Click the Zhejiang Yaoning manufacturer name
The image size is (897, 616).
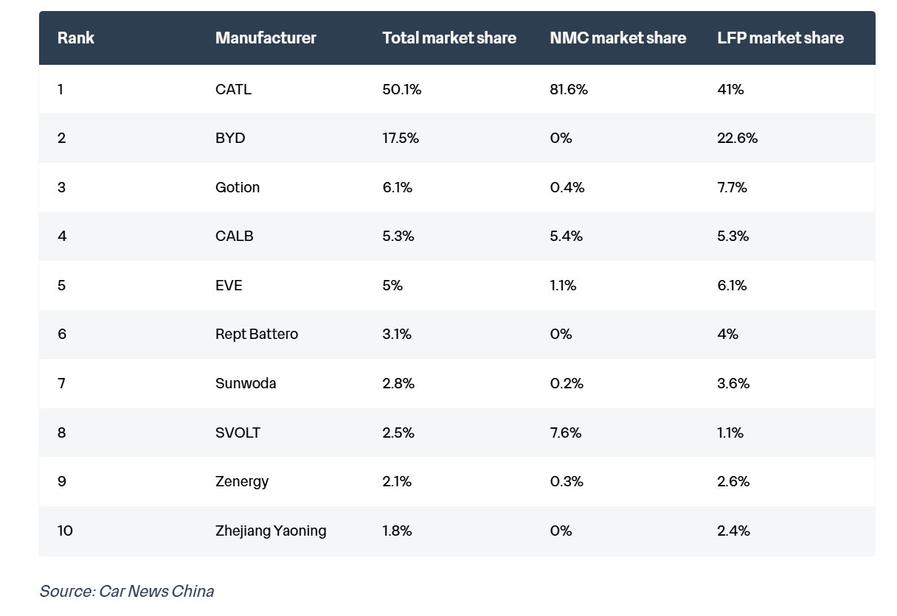pos(271,531)
